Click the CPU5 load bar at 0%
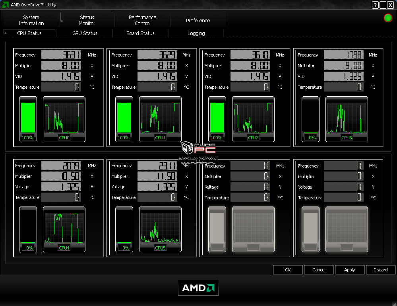This screenshot has width=397, height=306. [x=124, y=229]
